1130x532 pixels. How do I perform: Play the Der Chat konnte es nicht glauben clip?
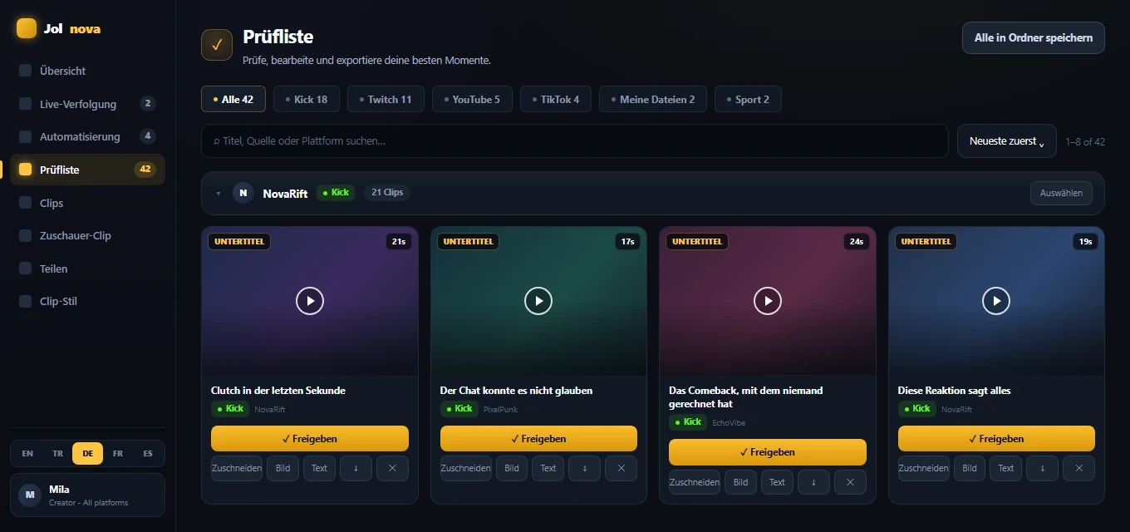[x=538, y=300]
